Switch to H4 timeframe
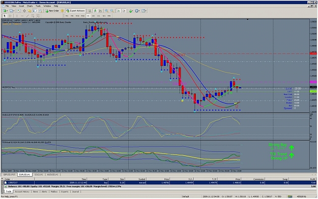Image resolution: width=318 pixels, height=199 pixels. (93, 16)
